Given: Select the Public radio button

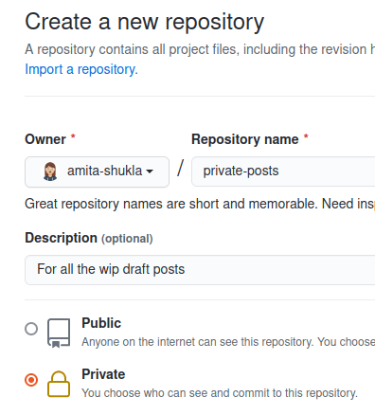Looking at the screenshot, I should (31, 329).
